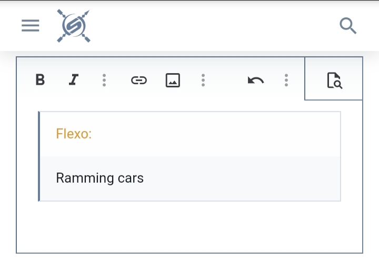The image size is (379, 258).
Task: Switch to the preview tab
Action: click(x=334, y=80)
